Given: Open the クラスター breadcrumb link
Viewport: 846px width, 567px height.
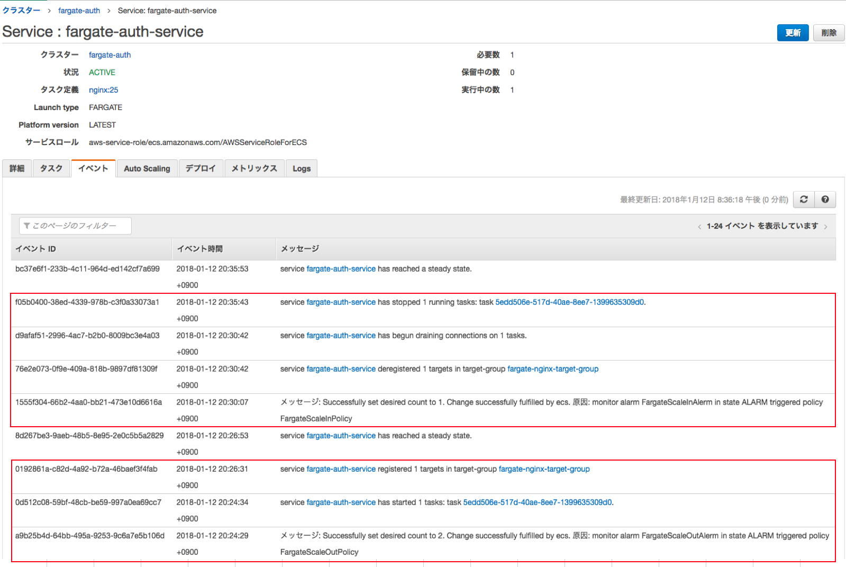Looking at the screenshot, I should (21, 11).
